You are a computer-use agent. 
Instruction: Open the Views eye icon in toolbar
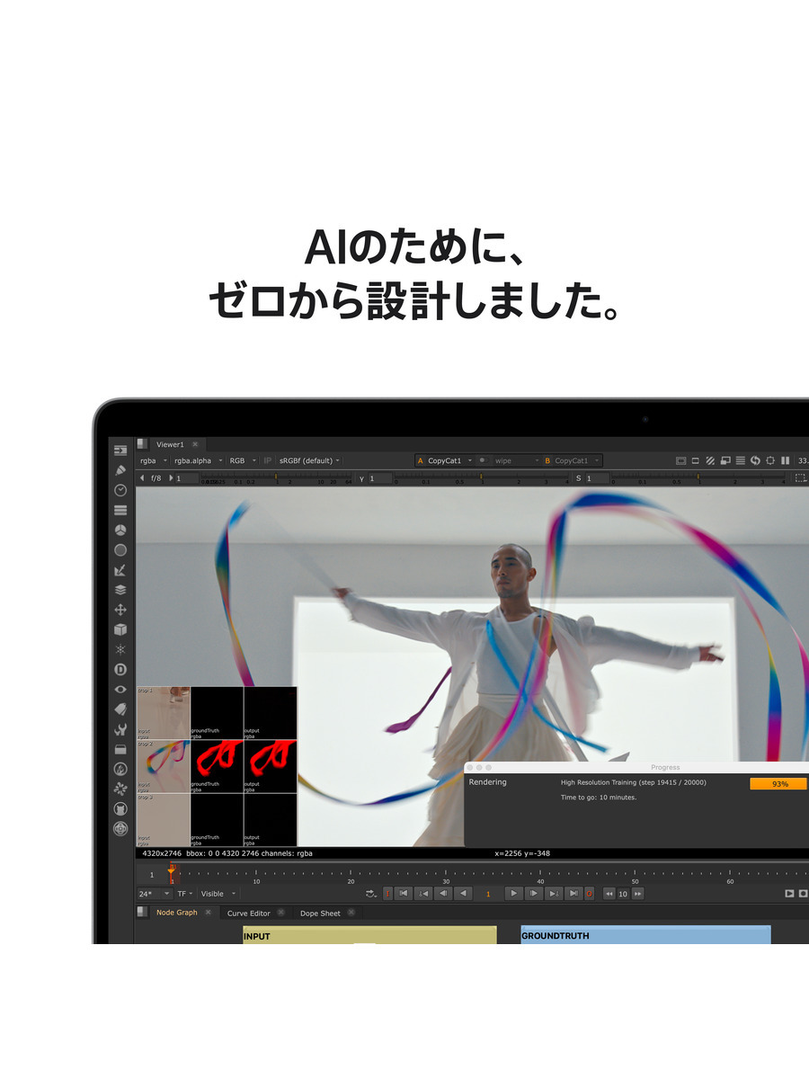[x=120, y=690]
